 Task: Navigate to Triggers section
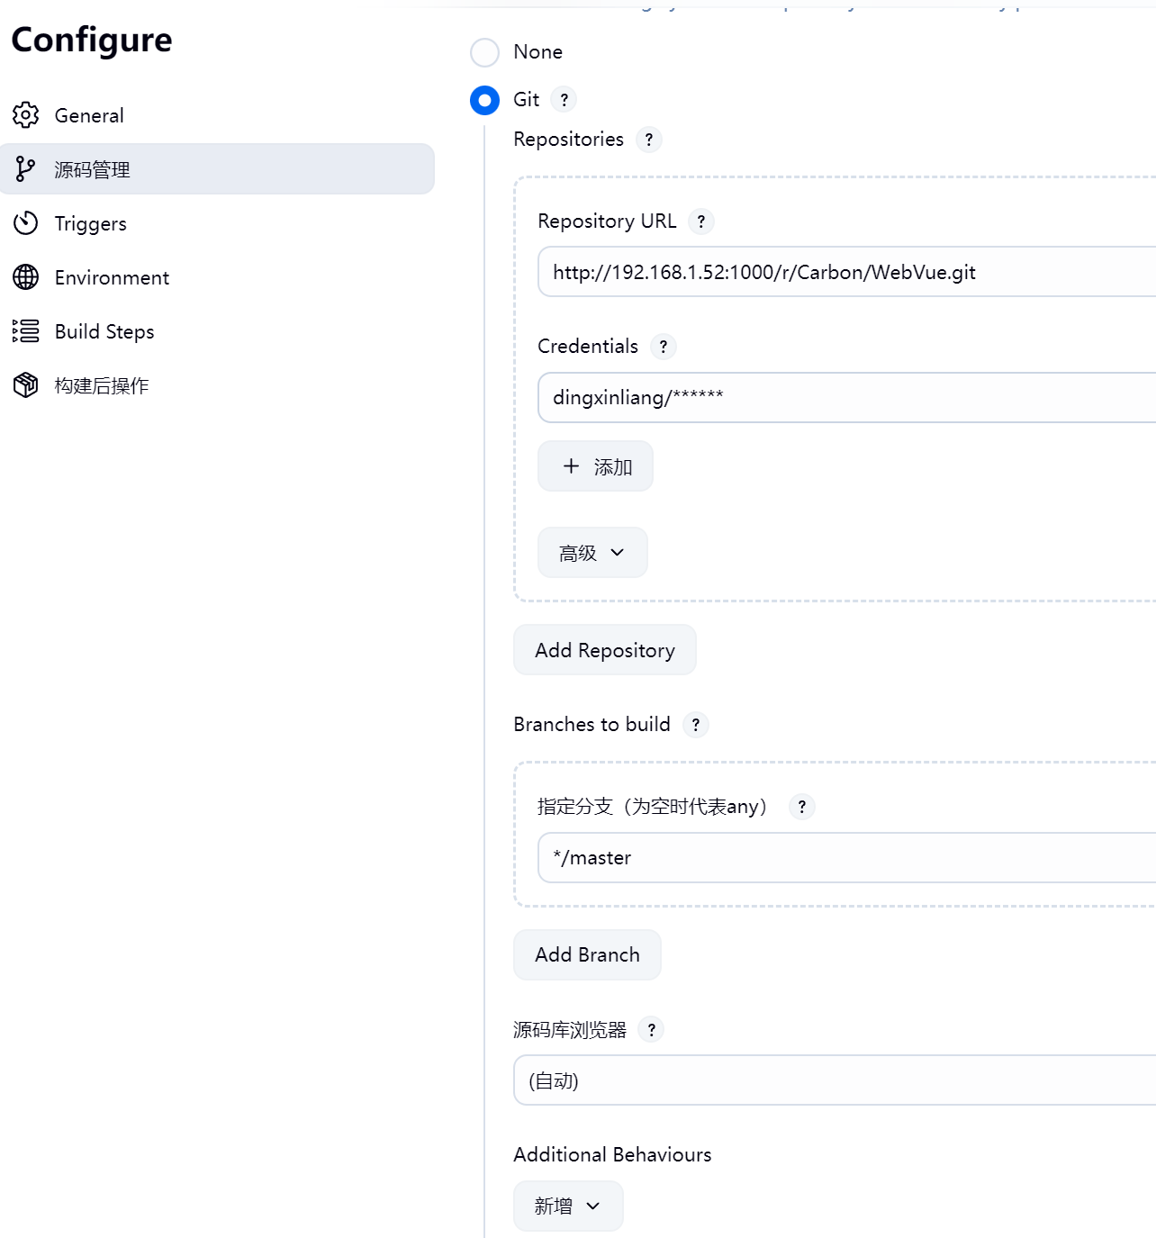(90, 223)
